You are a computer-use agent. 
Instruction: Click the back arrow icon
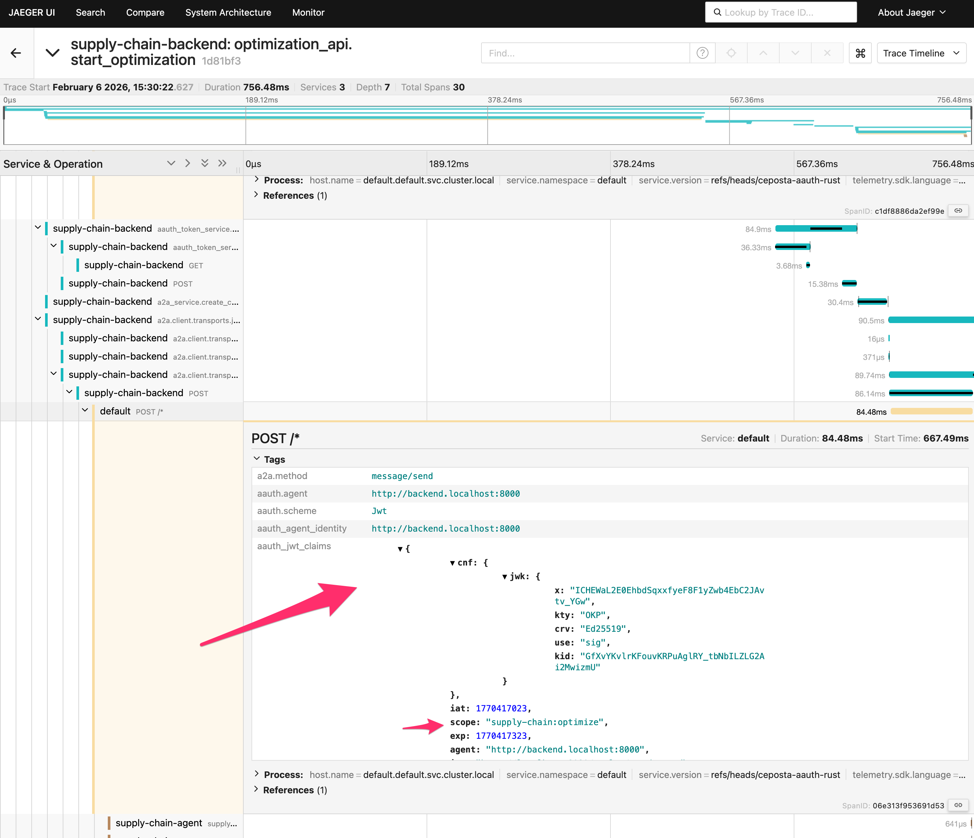(x=16, y=53)
